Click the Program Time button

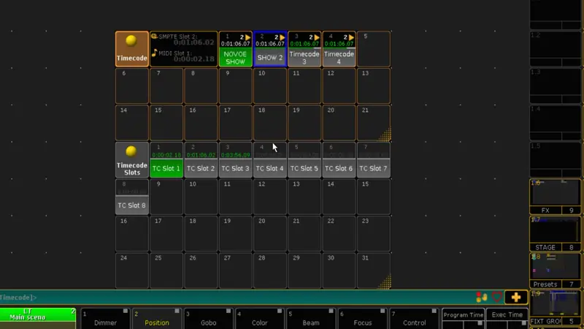[x=463, y=315]
